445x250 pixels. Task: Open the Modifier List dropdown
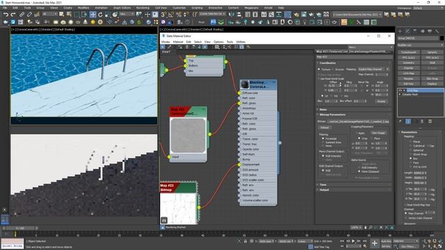pos(420,45)
